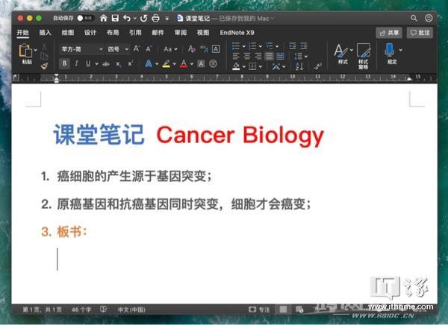This screenshot has width=448, height=325.
Task: Apply superscript formatting
Action: click(x=130, y=63)
